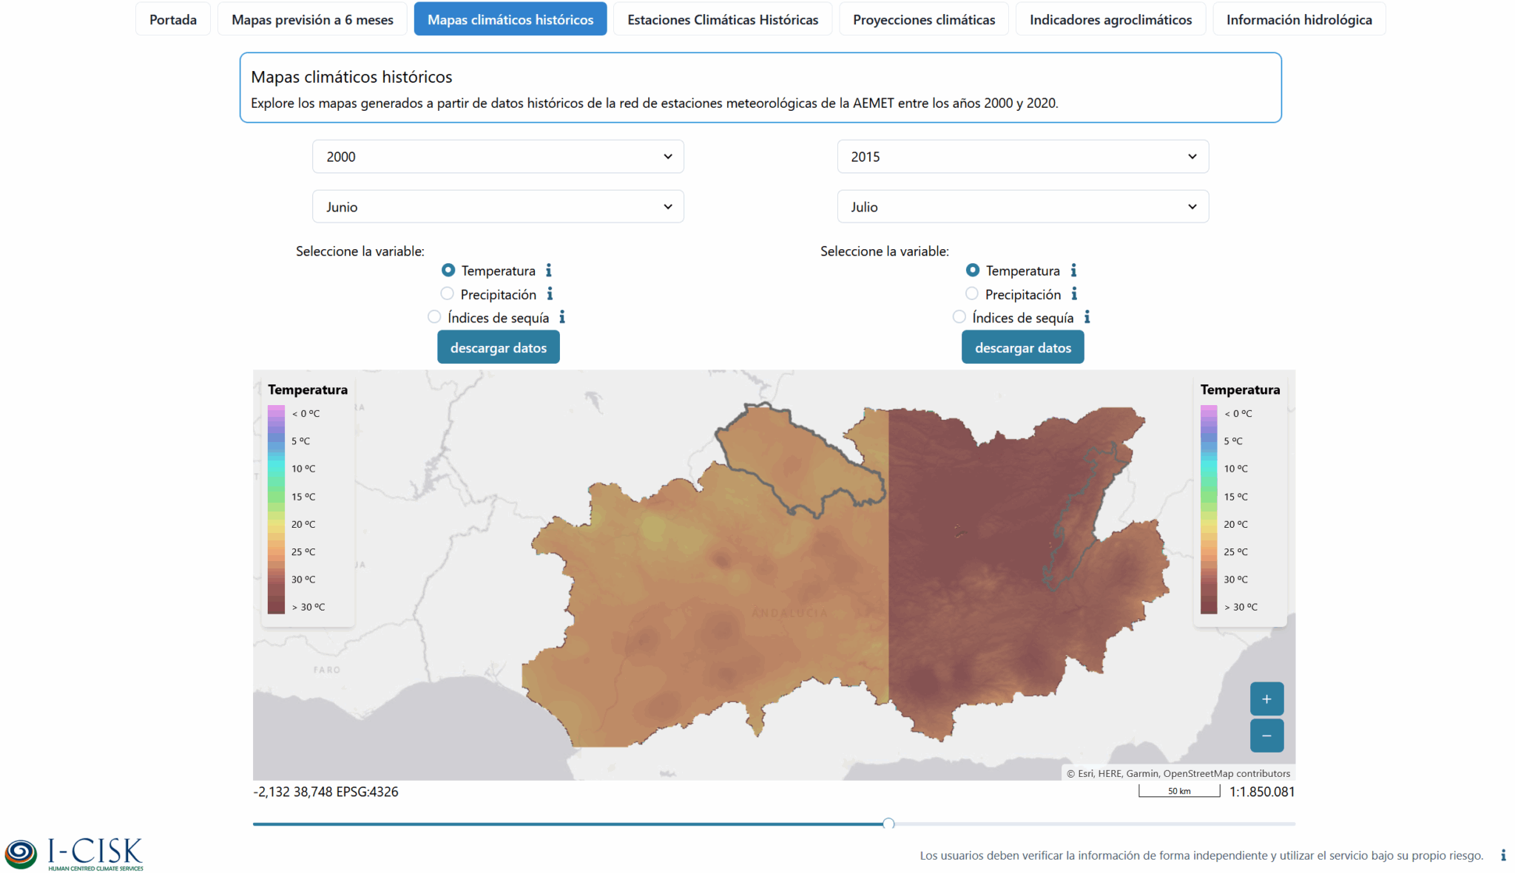Open the Julio month dropdown
The width and height of the screenshot is (1515, 873).
point(1022,207)
